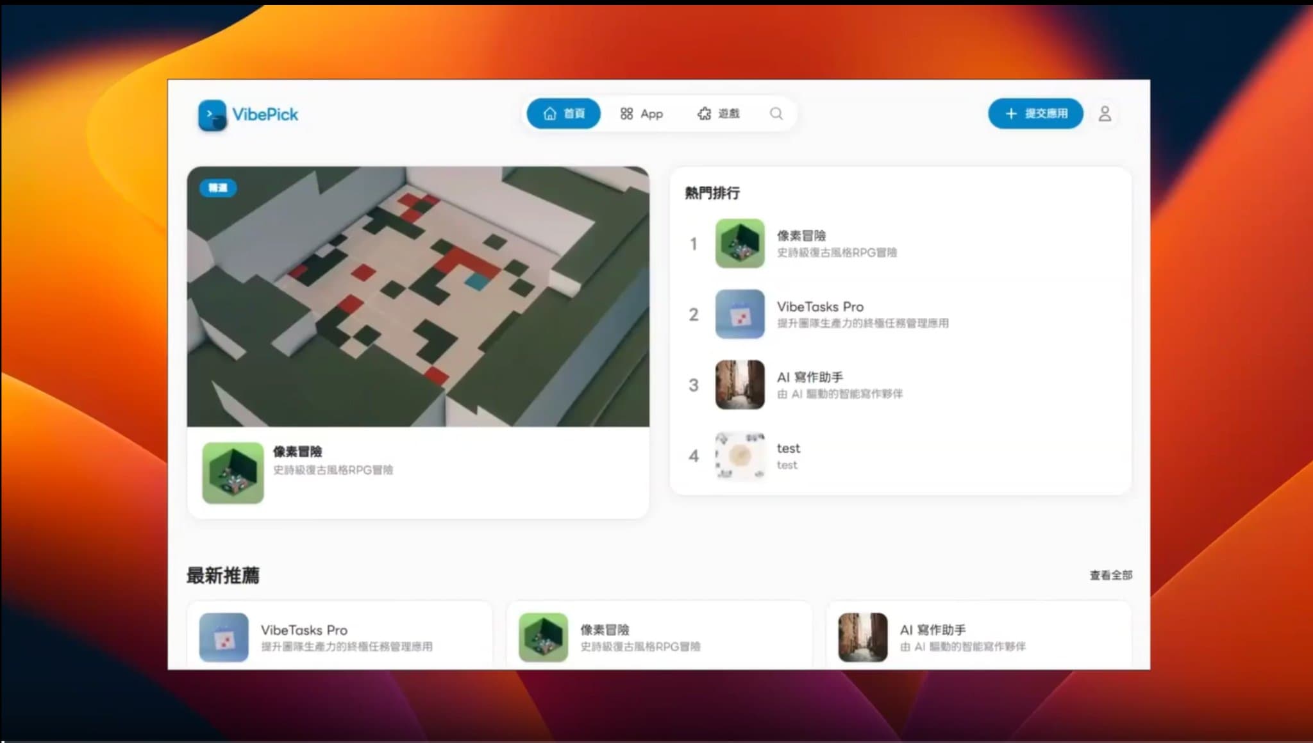Click the AI 寫作助手 card in 最新推薦
The width and height of the screenshot is (1313, 743).
978,637
